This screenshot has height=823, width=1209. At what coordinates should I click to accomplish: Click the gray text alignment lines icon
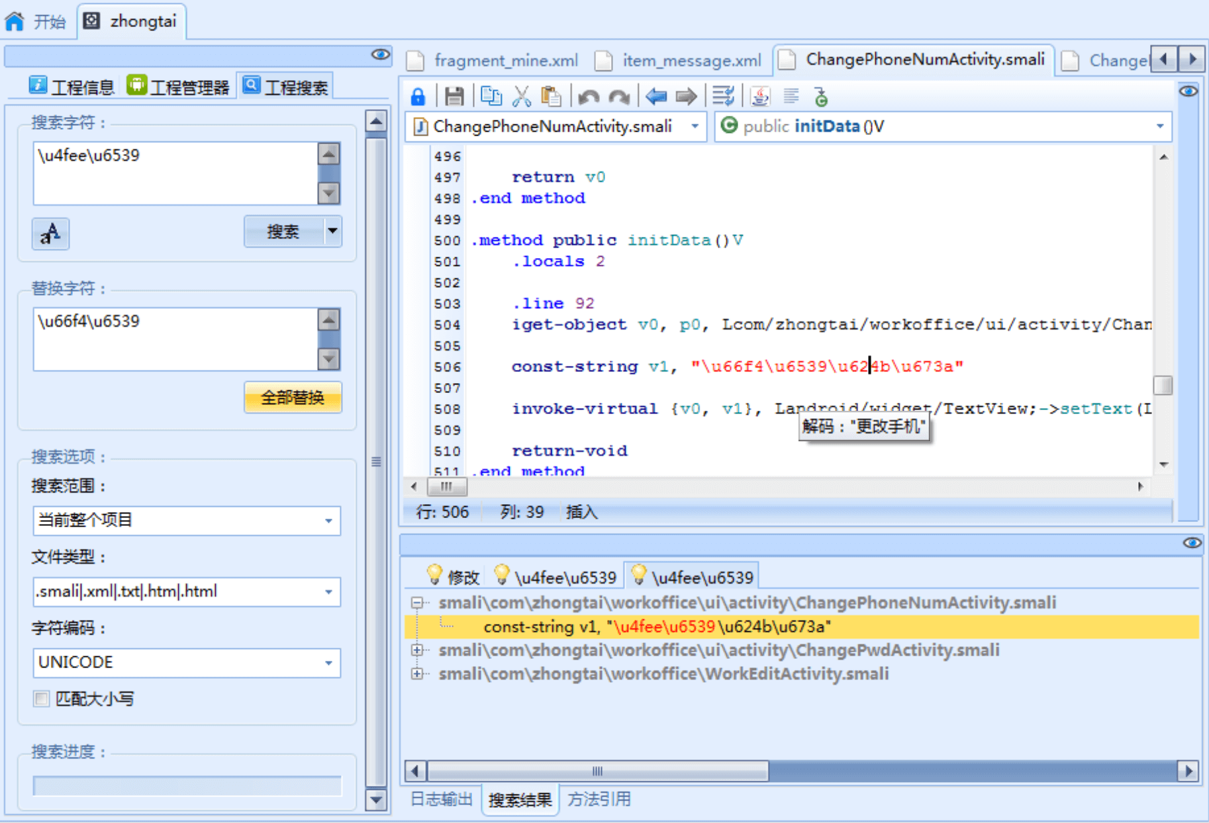pyautogui.click(x=791, y=97)
